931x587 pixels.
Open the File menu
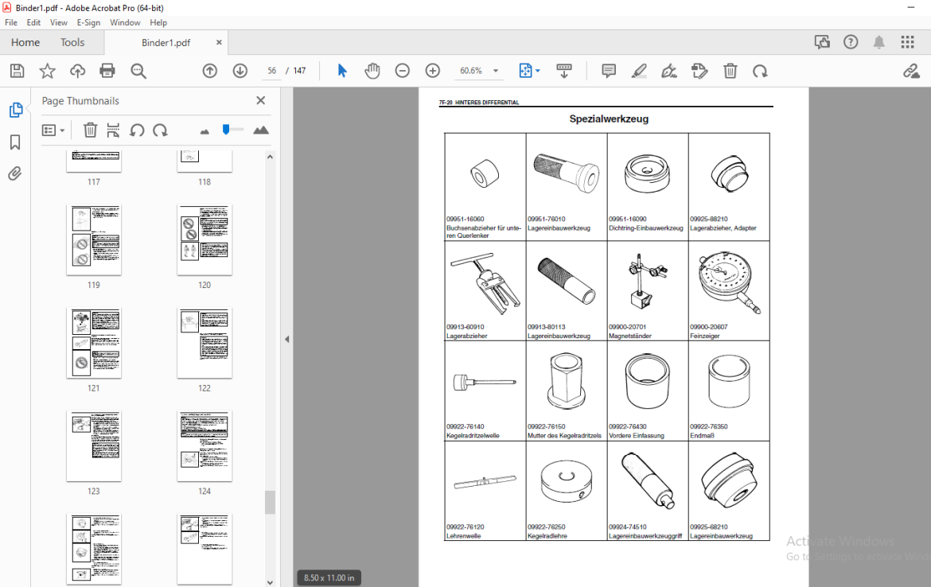tap(11, 22)
